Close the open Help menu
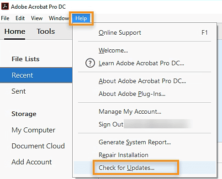Image resolution: width=222 pixels, height=179 pixels. (x=81, y=18)
